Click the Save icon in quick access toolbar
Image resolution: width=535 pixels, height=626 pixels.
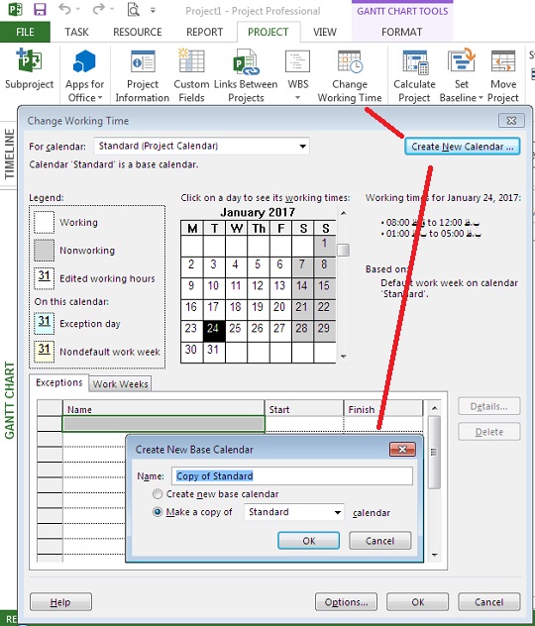(40, 10)
